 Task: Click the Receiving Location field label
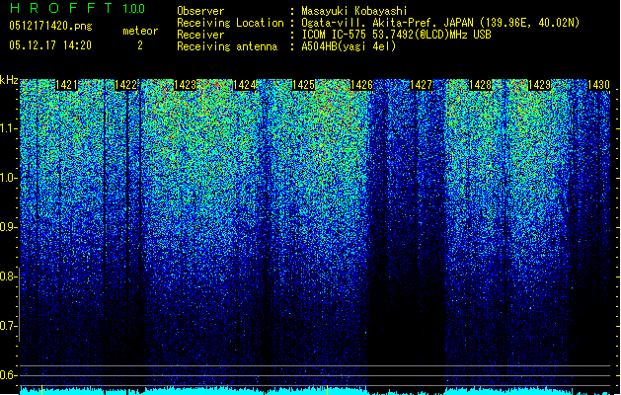coord(230,23)
